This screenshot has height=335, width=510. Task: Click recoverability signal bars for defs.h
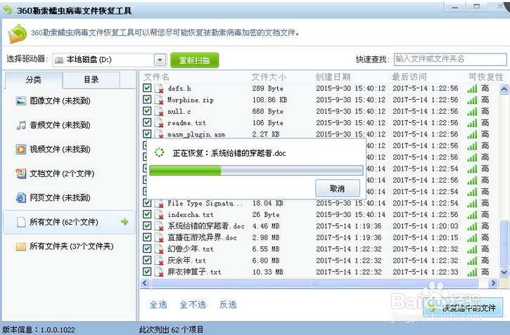(x=472, y=88)
